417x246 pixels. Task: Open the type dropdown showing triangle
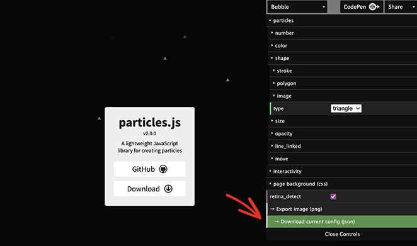pyautogui.click(x=346, y=108)
